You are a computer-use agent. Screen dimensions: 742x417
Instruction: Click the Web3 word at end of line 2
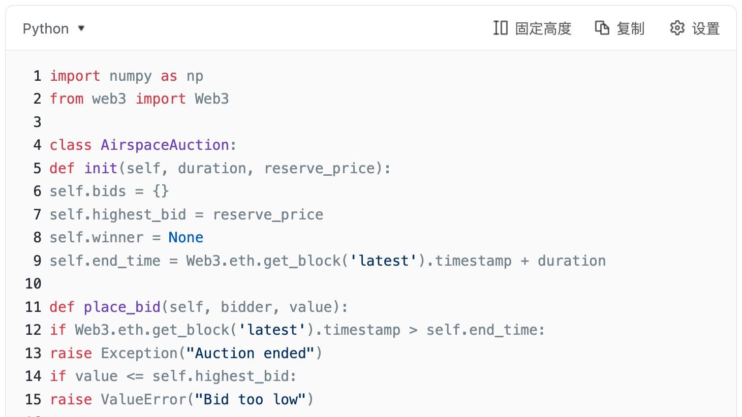(x=212, y=99)
